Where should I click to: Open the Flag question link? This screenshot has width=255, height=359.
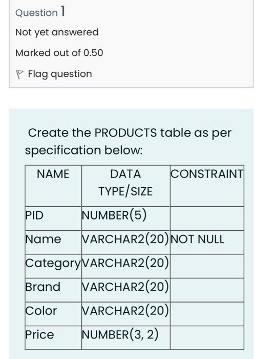click(x=60, y=74)
